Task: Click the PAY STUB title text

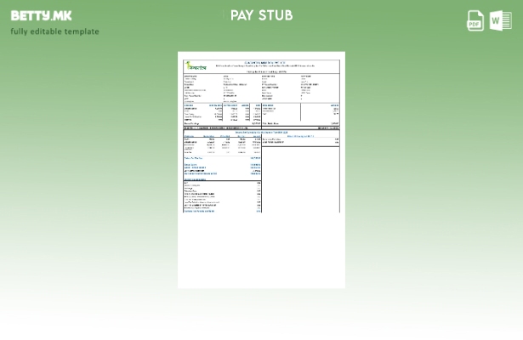Action: 261,15
